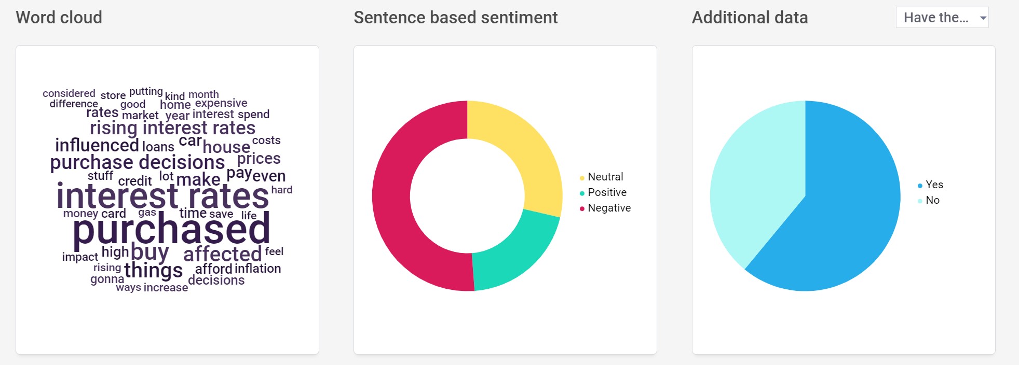Click the large 'interest rates' phrase
The image size is (1019, 365).
[162, 196]
